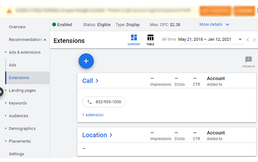258x162 pixels.
Task: Click the blue plus add extension button
Action: [x=86, y=61]
